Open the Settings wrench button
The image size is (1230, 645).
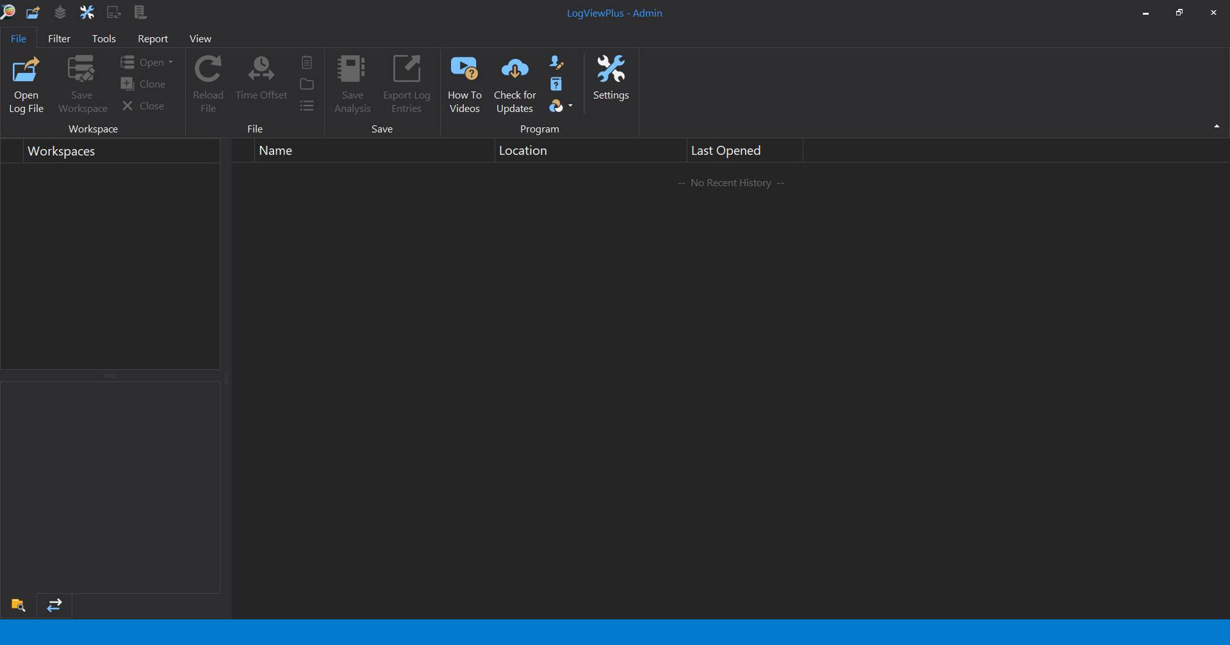[611, 79]
